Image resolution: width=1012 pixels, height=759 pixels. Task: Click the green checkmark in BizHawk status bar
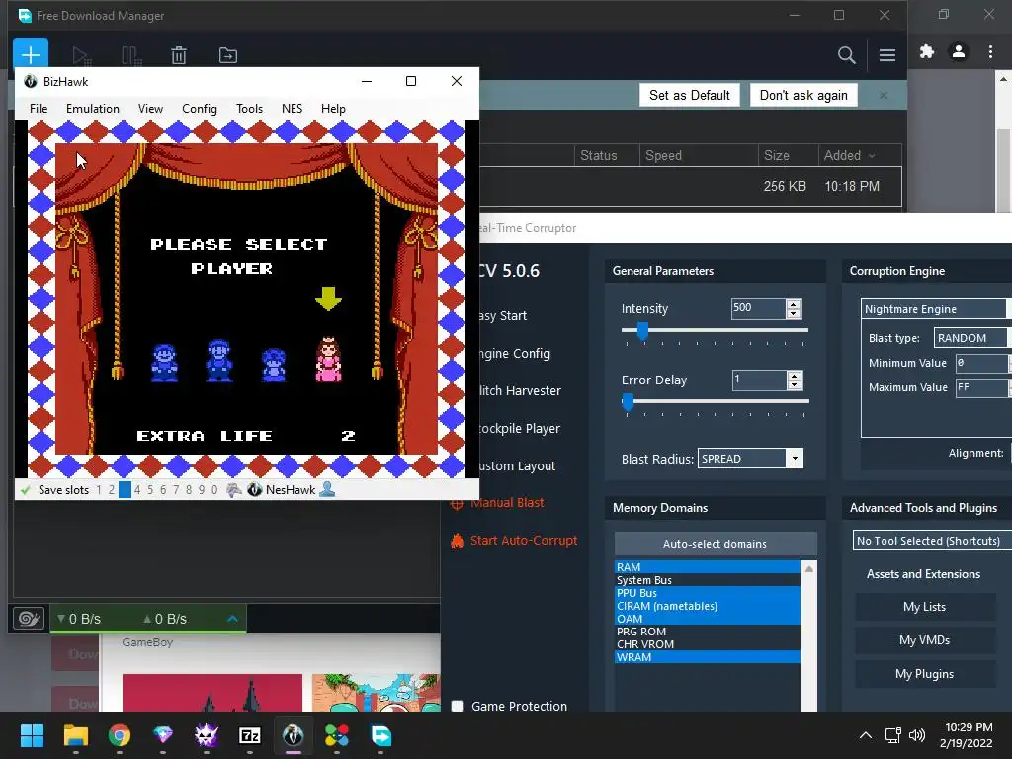point(25,490)
